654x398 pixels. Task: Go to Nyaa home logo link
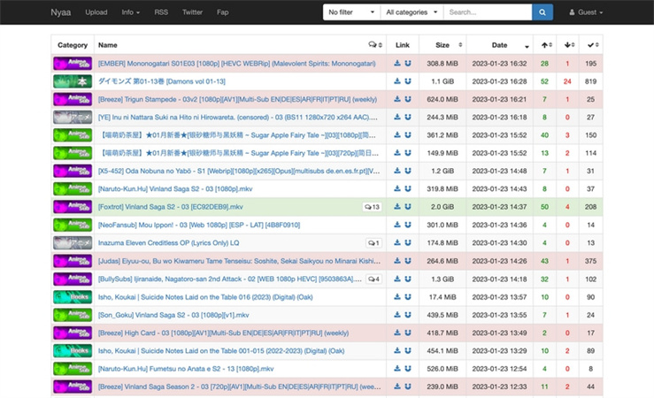click(x=60, y=12)
